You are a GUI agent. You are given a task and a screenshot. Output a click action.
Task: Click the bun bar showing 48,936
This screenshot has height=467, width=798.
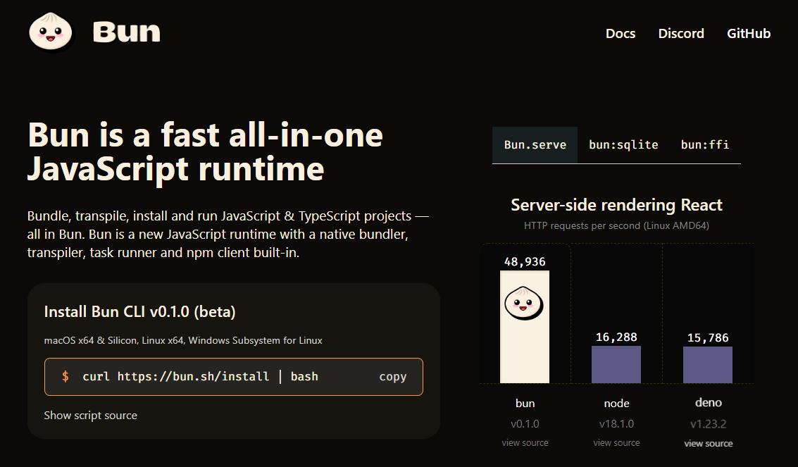[x=525, y=327]
